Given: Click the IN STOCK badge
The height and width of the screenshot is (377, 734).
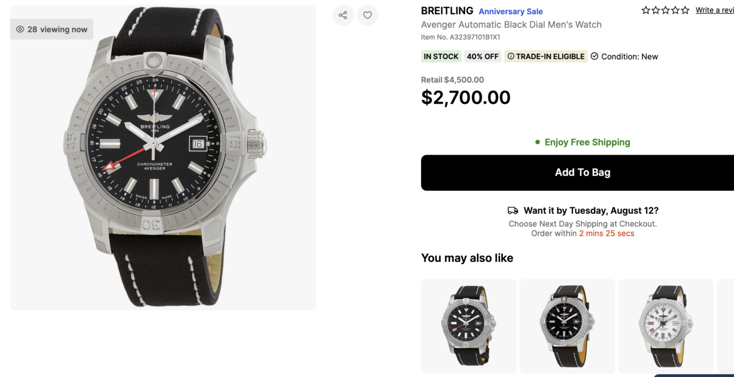Looking at the screenshot, I should pyautogui.click(x=441, y=56).
